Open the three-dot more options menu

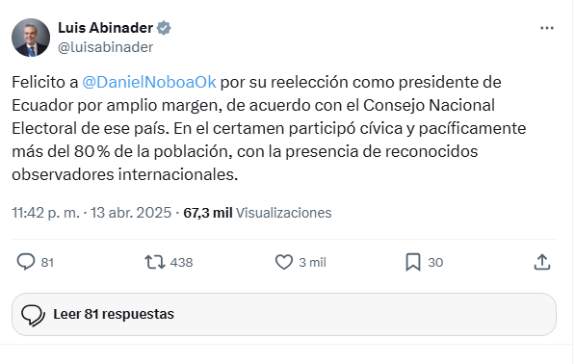point(547,28)
